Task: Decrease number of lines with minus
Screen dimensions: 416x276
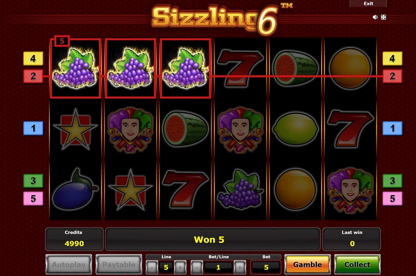Action: 152,267
